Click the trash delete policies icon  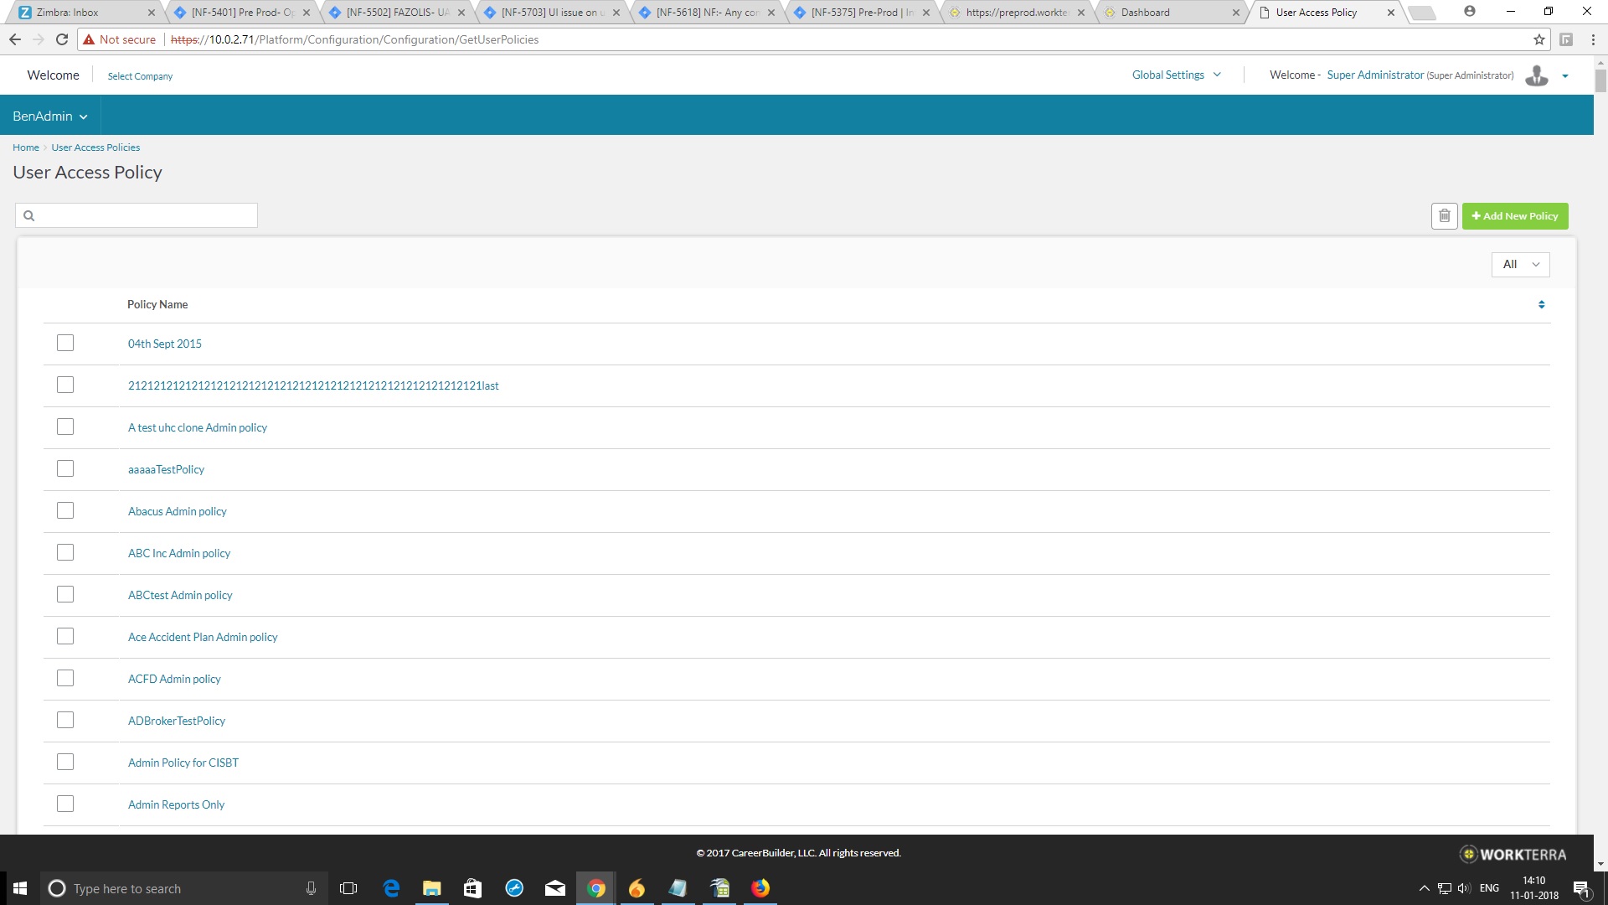(x=1444, y=216)
